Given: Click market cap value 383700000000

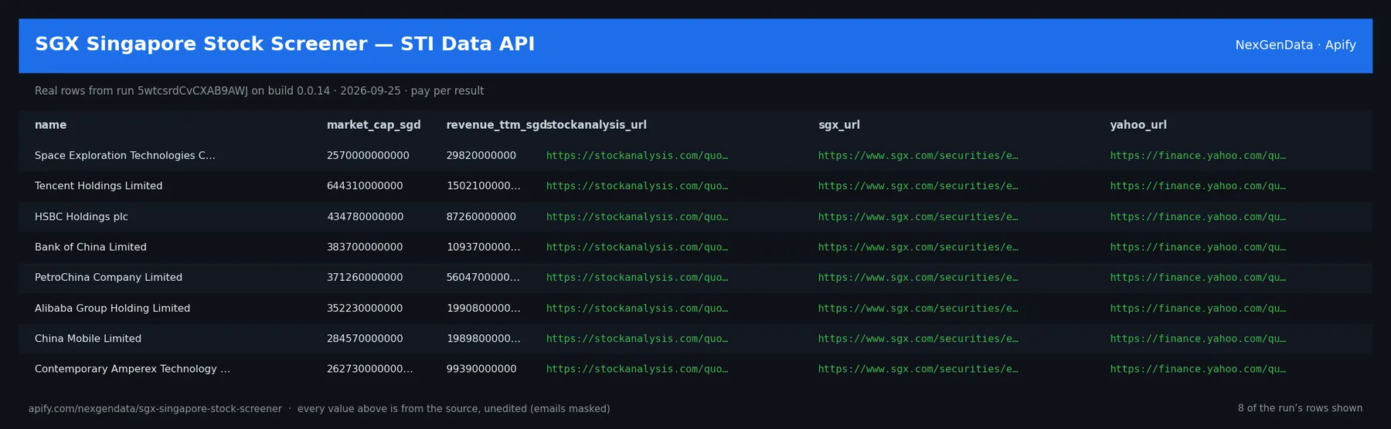Looking at the screenshot, I should pyautogui.click(x=365, y=247).
